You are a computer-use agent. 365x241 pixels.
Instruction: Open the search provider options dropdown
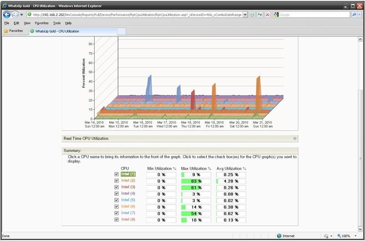(360, 15)
